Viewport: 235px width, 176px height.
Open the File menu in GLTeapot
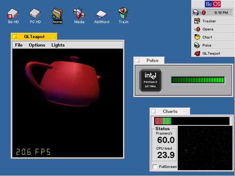[19, 45]
